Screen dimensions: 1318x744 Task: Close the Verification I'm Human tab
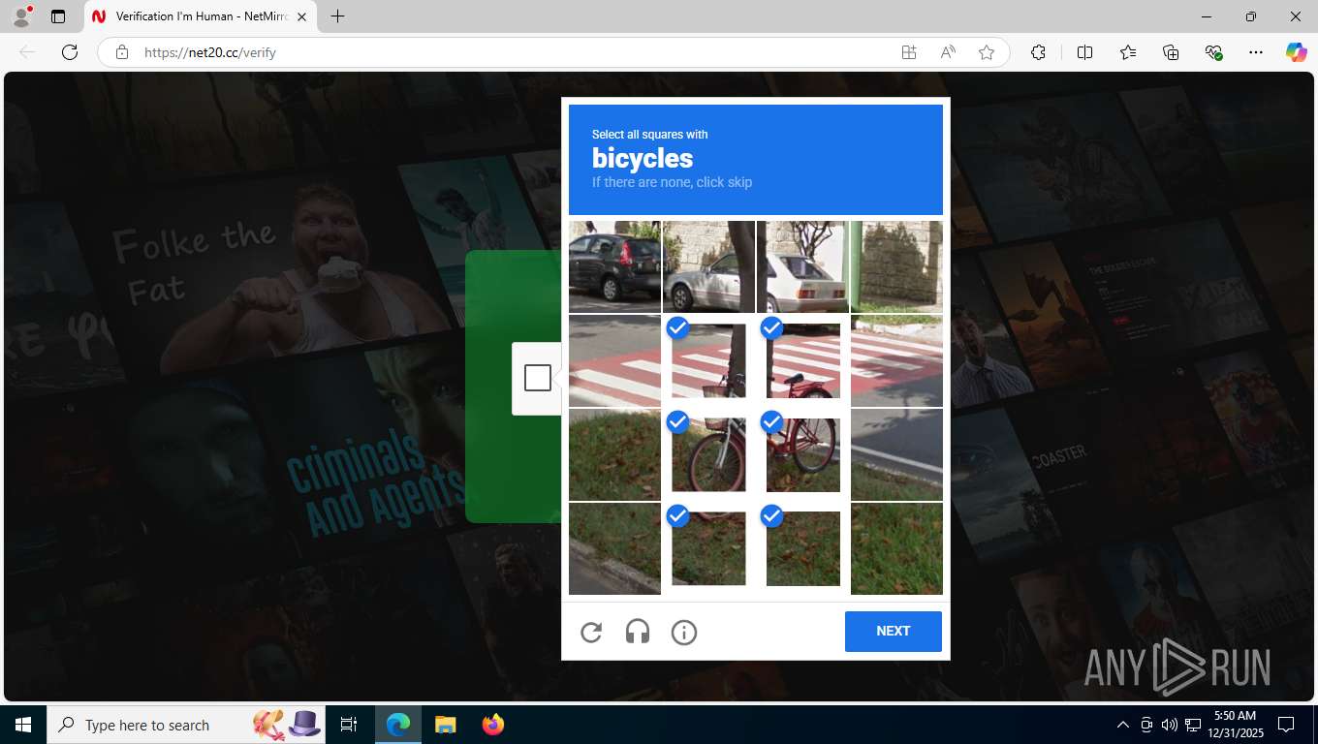[301, 16]
